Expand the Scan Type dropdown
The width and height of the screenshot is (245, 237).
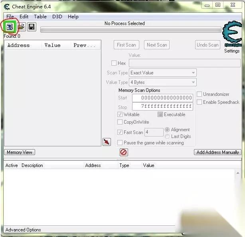point(163,73)
